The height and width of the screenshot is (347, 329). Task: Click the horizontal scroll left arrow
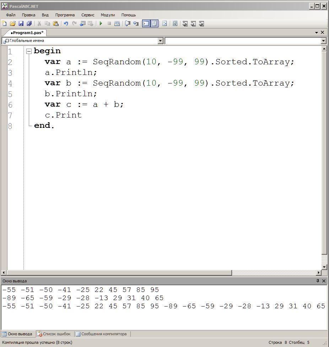pyautogui.click(x=4, y=273)
